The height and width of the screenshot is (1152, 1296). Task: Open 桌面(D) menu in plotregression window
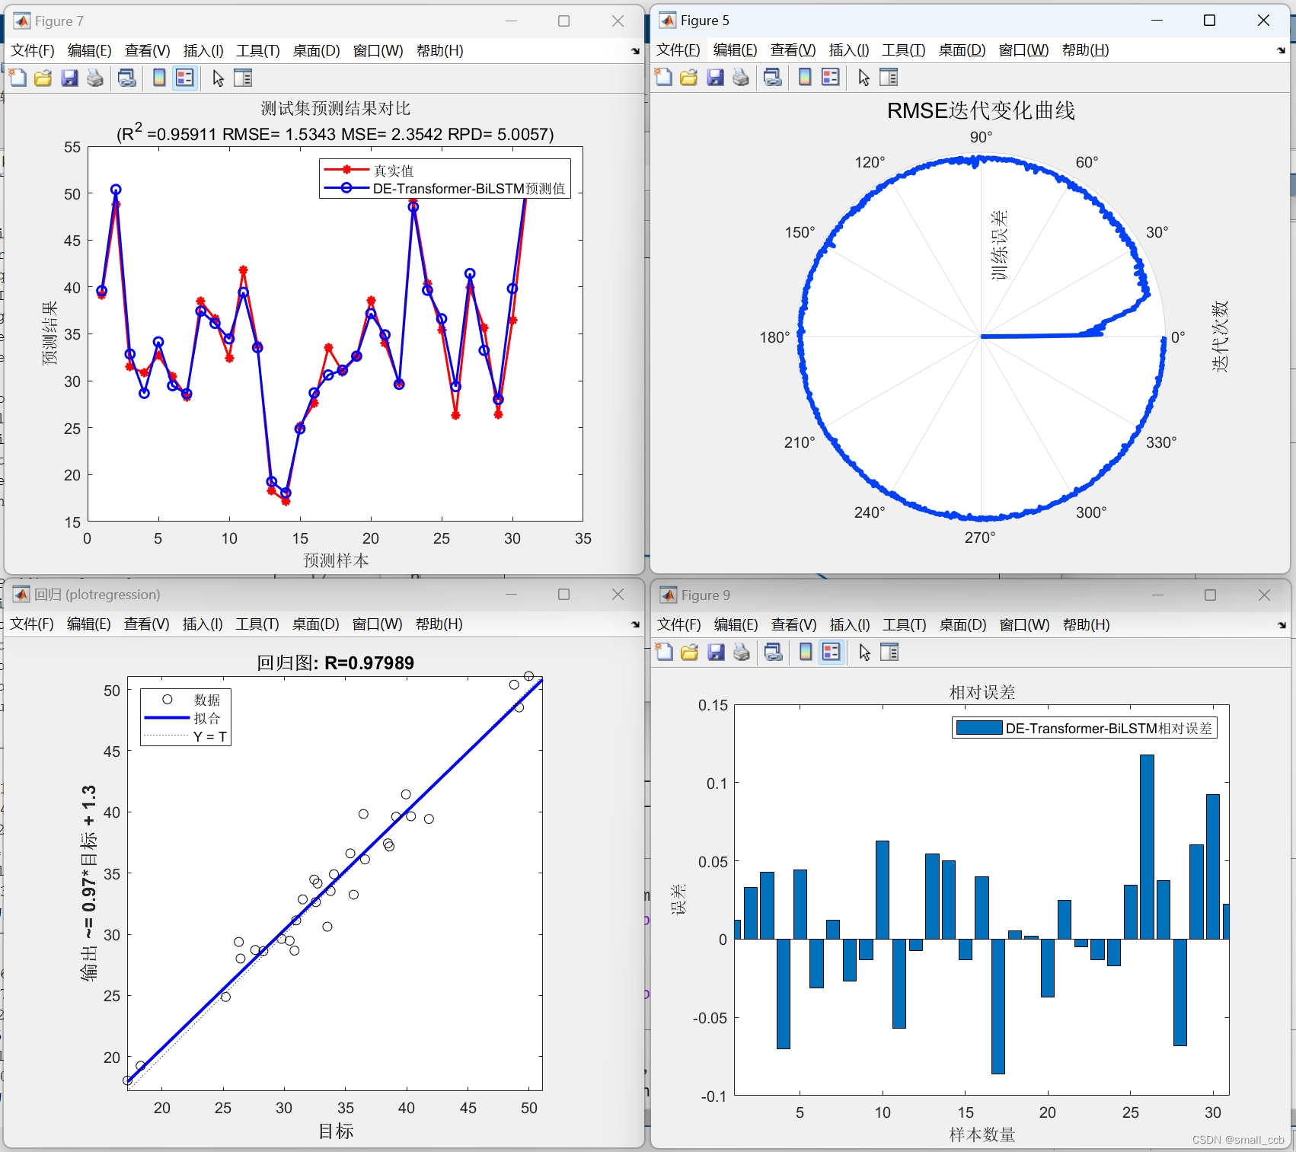[315, 624]
